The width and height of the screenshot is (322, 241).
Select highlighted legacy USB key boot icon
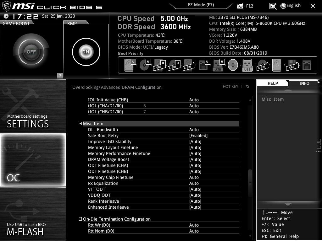click(247, 65)
